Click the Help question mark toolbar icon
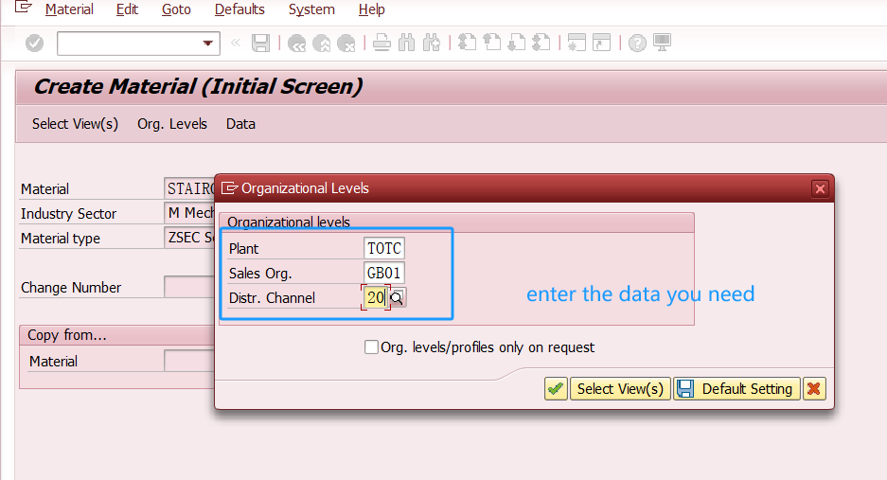Viewport: 887px width, 480px height. click(x=637, y=43)
